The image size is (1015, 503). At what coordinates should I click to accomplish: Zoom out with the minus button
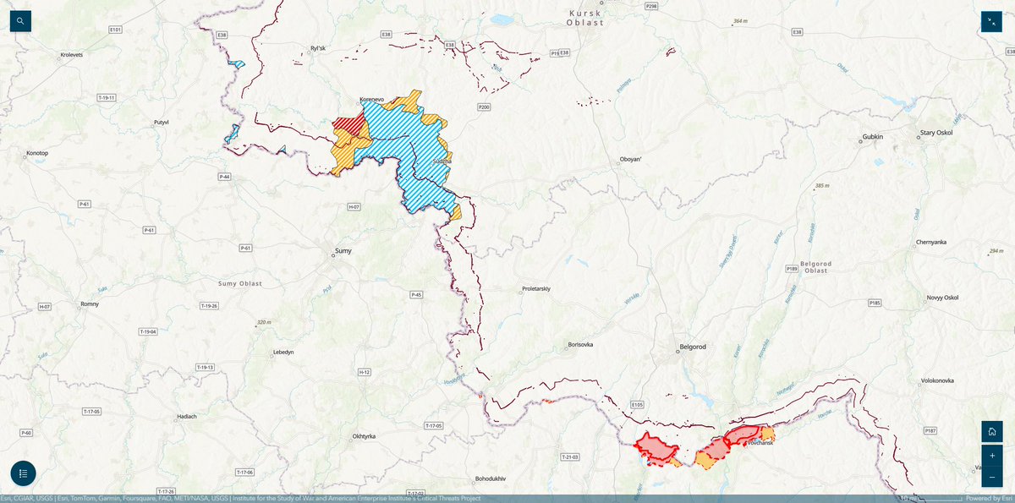(991, 478)
